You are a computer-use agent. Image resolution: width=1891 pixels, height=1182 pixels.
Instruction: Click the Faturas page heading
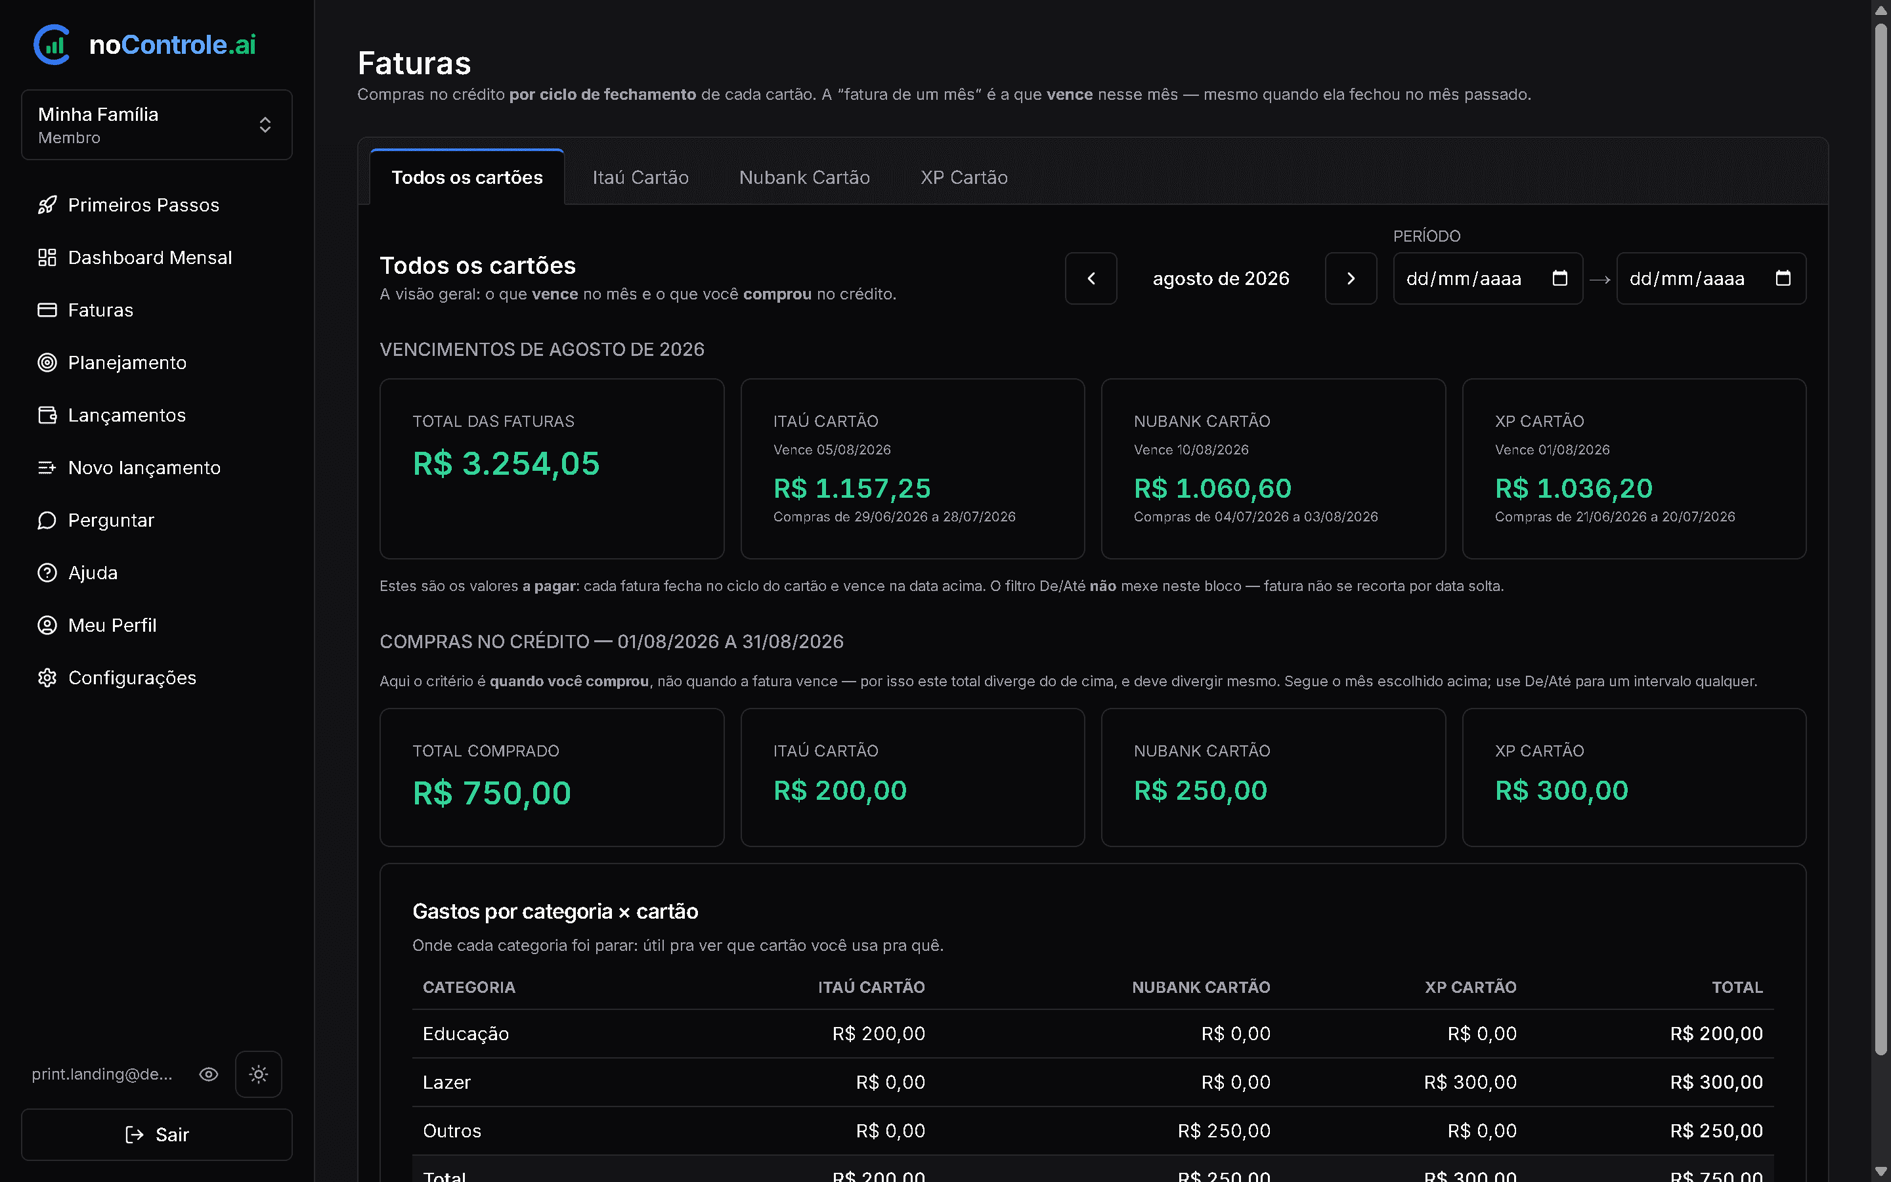pos(414,63)
